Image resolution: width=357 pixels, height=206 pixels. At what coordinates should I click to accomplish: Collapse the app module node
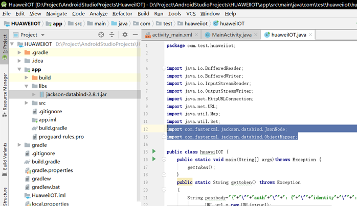click(19, 69)
